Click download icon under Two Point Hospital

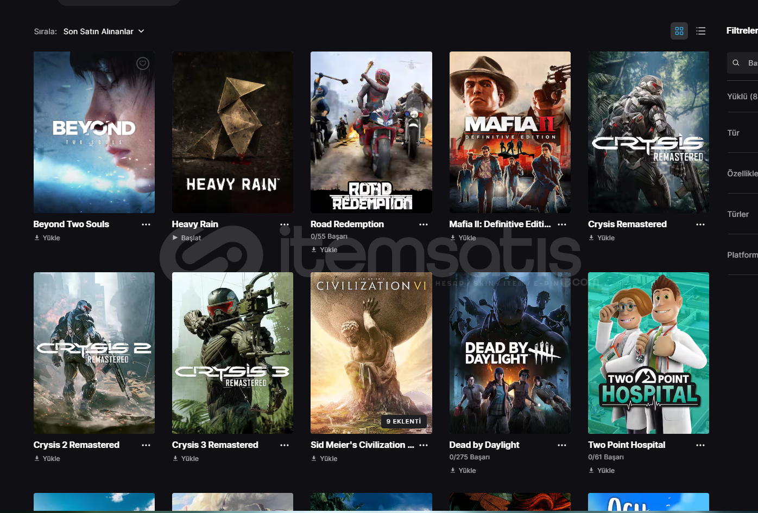(x=591, y=470)
